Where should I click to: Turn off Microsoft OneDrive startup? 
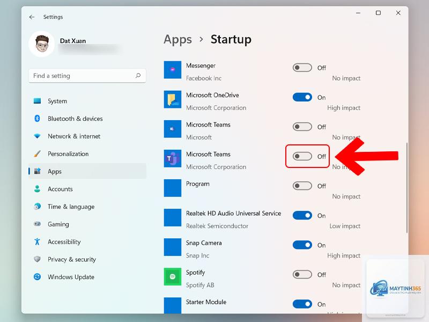click(x=302, y=97)
